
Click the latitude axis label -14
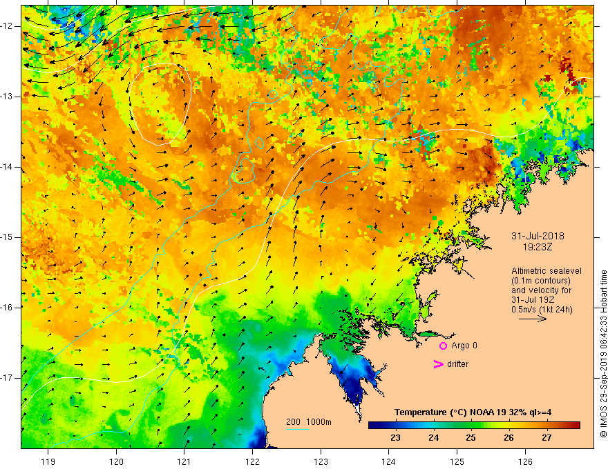point(8,167)
